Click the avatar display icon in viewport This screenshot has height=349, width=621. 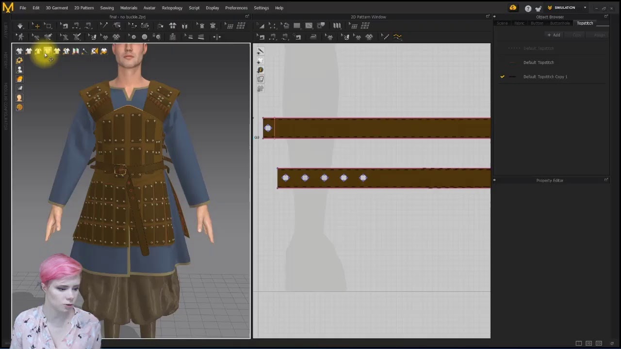point(19,70)
